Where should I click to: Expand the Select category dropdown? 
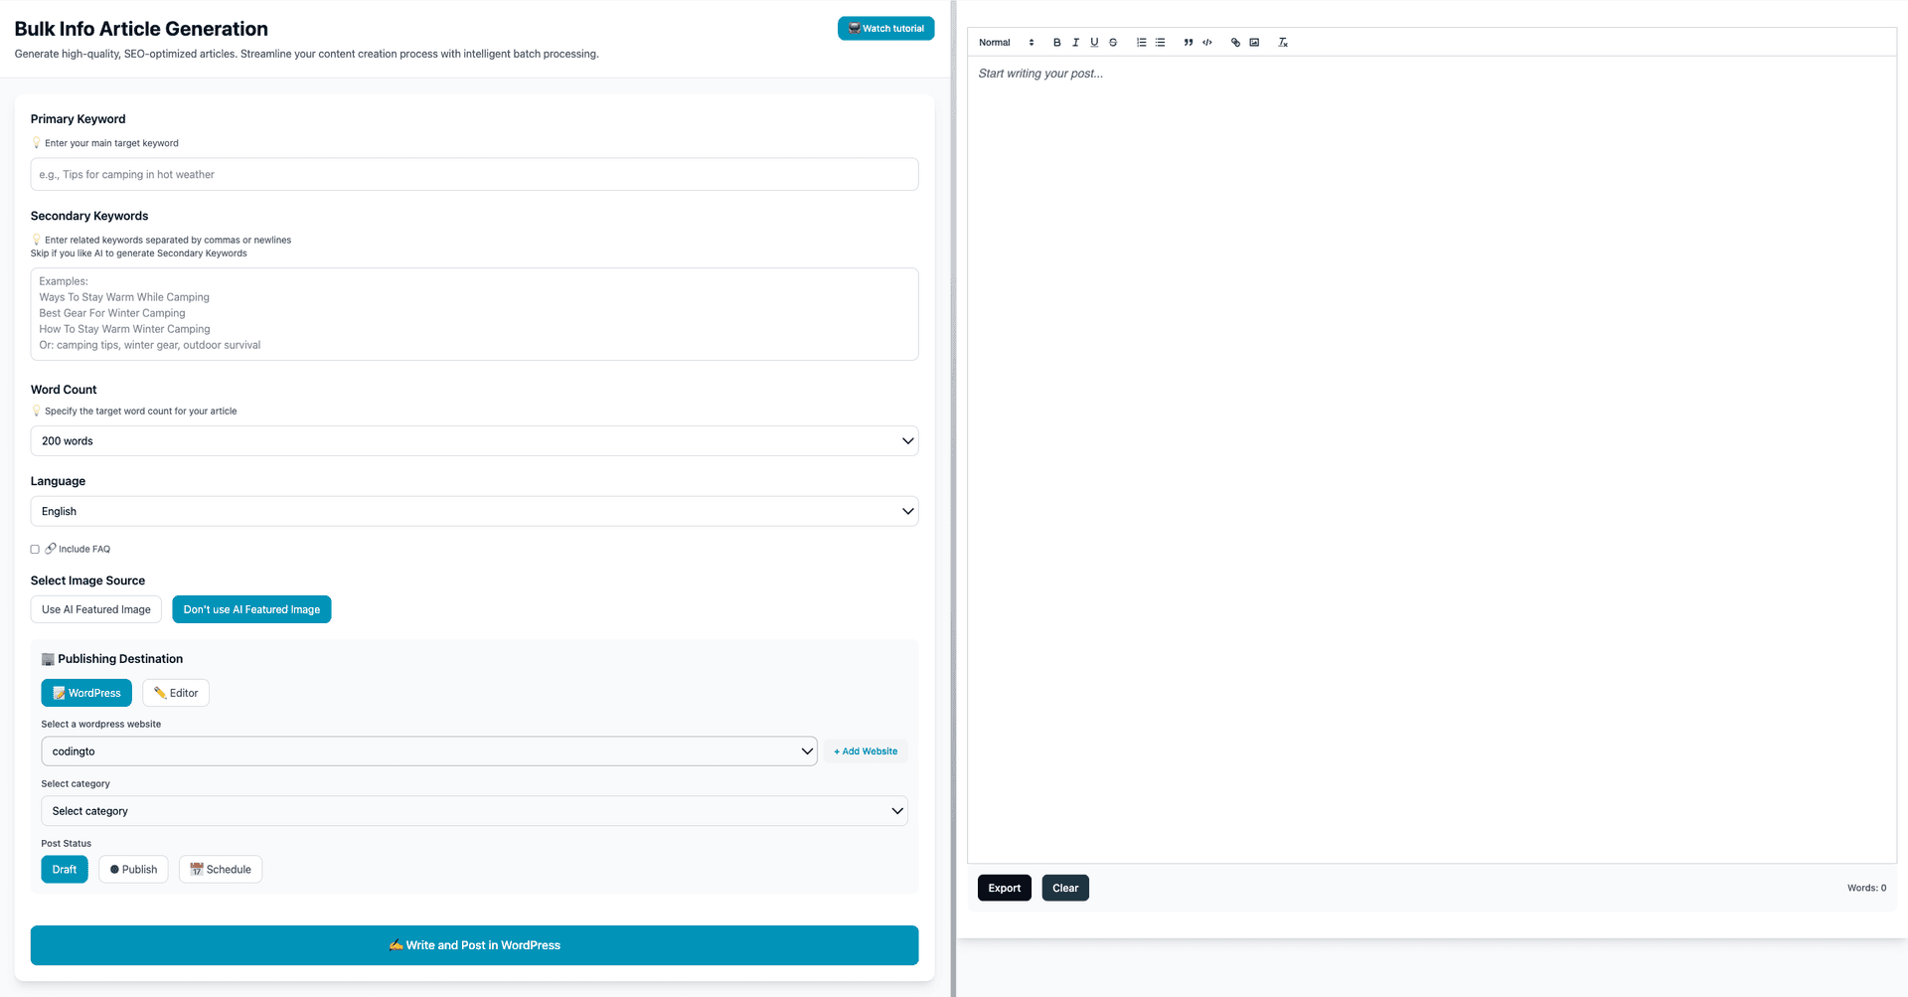(474, 810)
